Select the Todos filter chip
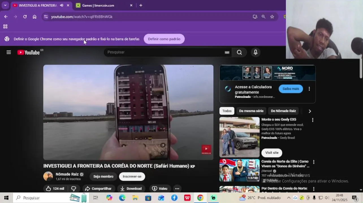Image resolution: width=363 pixels, height=203 pixels. coord(227,111)
